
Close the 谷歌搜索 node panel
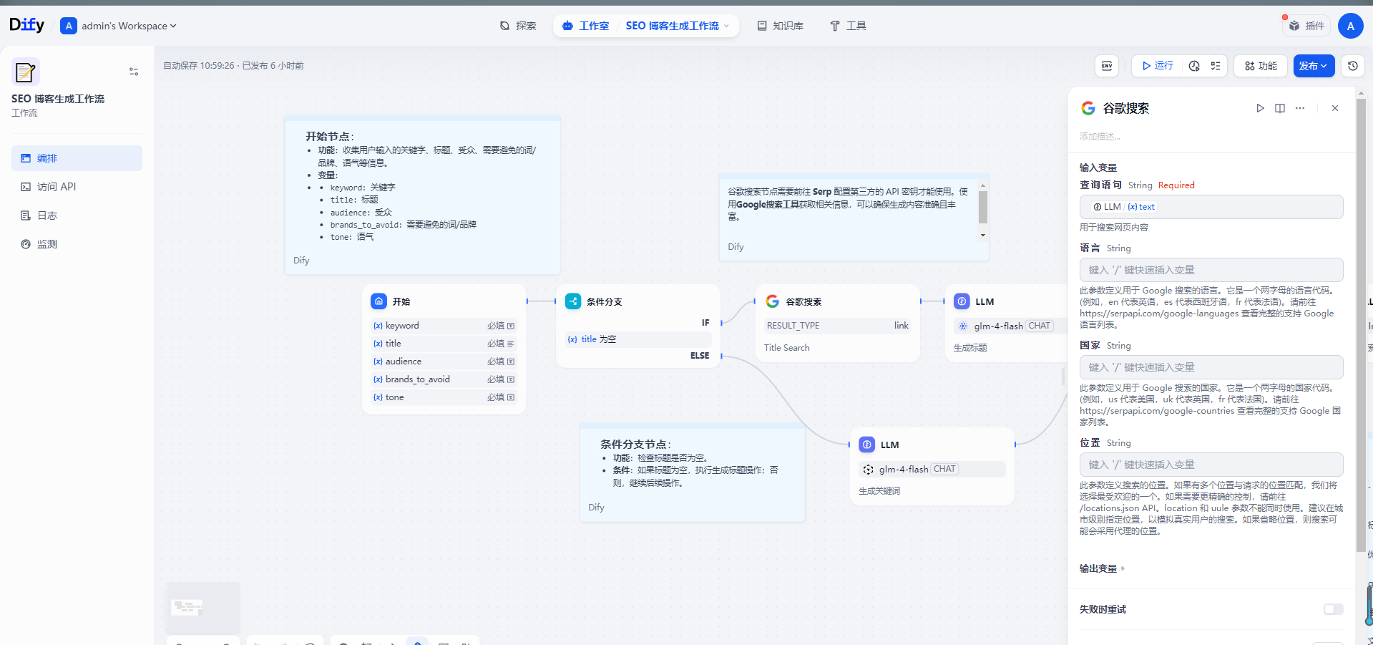pos(1335,108)
